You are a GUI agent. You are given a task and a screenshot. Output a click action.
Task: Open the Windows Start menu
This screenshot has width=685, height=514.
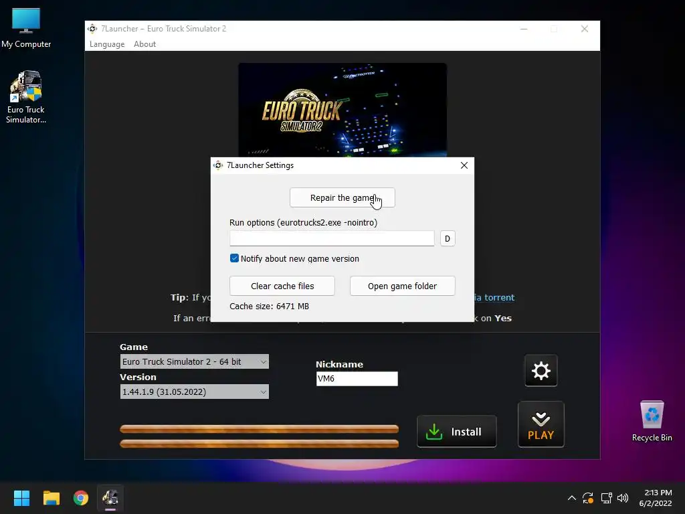pyautogui.click(x=21, y=498)
